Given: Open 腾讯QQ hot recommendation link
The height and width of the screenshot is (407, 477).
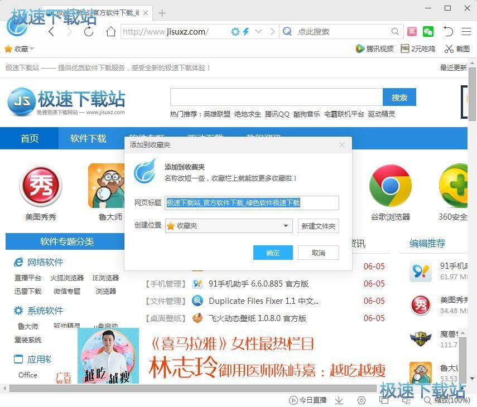Looking at the screenshot, I should [277, 114].
